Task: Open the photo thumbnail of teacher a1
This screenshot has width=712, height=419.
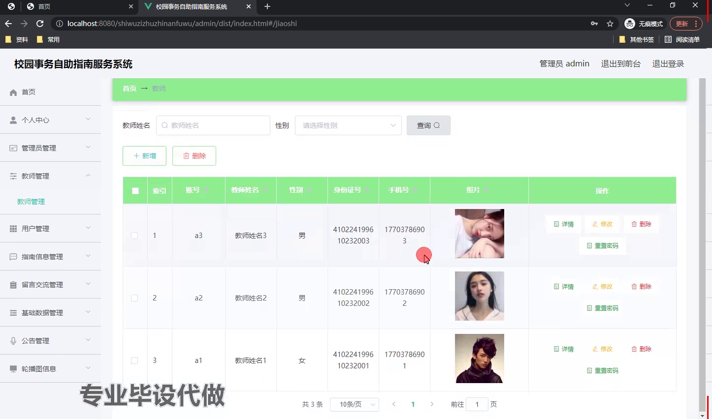Action: click(x=480, y=359)
